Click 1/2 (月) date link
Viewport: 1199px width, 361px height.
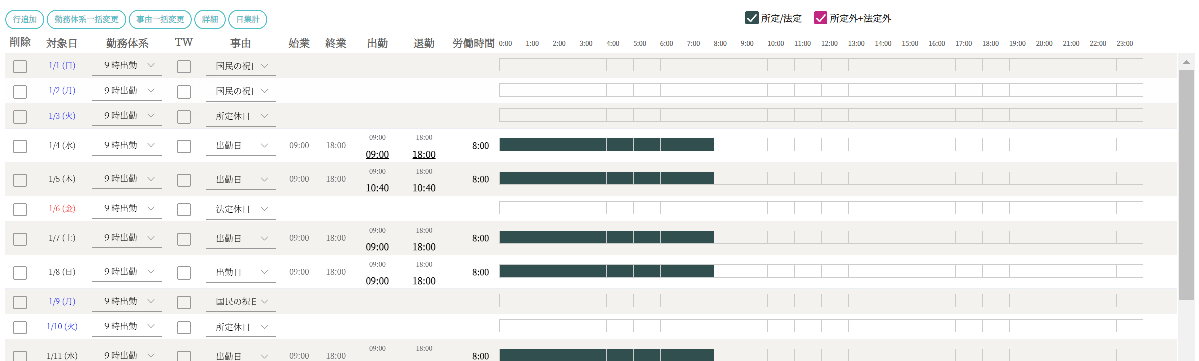[62, 91]
